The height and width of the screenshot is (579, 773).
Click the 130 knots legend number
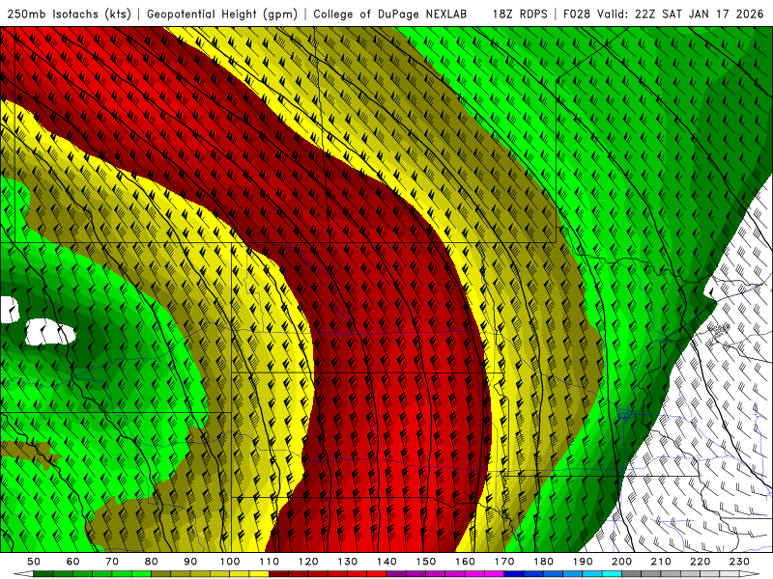click(348, 562)
